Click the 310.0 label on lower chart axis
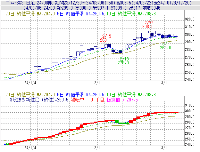Screen dimensions: 200x152 click(190, 105)
